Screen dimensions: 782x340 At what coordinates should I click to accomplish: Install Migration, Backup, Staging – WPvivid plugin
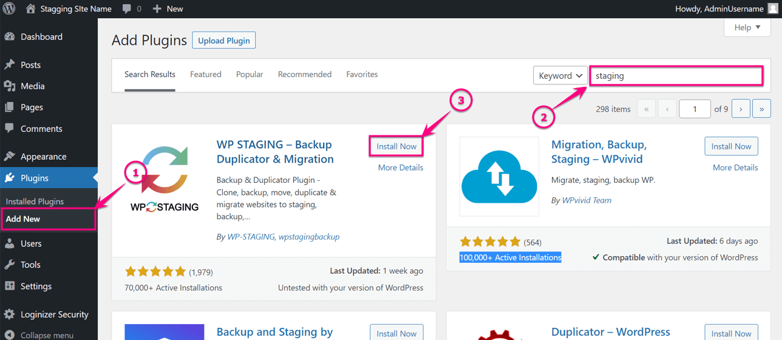pos(732,146)
